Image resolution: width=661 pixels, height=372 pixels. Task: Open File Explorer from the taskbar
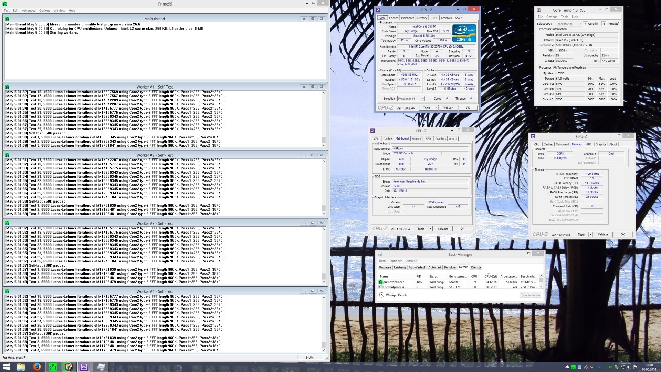21,367
